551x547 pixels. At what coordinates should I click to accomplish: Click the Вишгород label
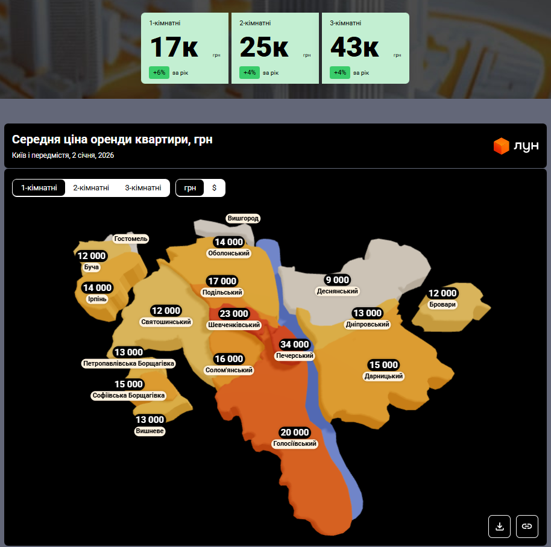click(244, 218)
